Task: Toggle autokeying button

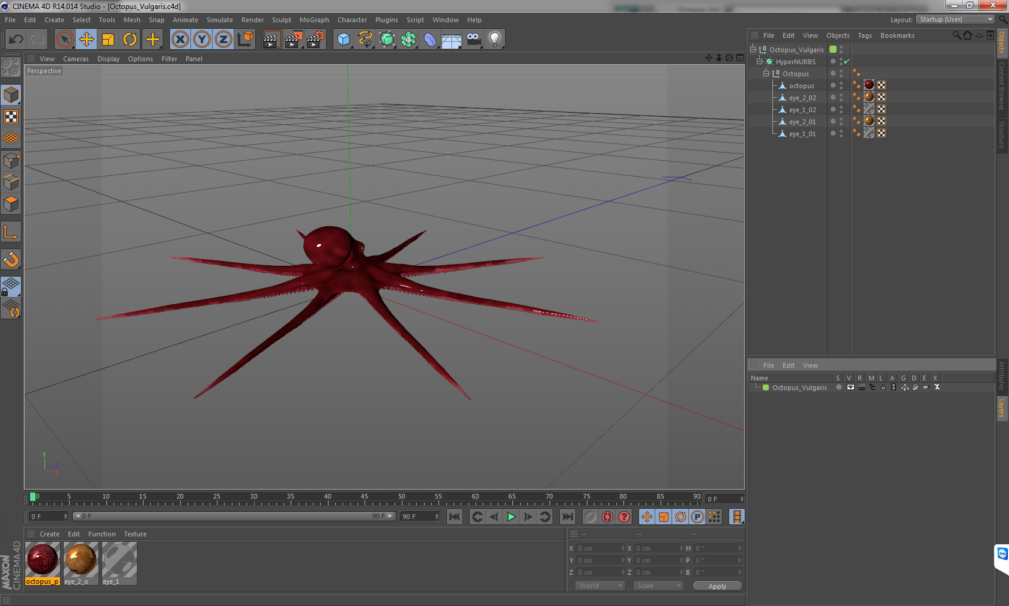Action: [607, 517]
